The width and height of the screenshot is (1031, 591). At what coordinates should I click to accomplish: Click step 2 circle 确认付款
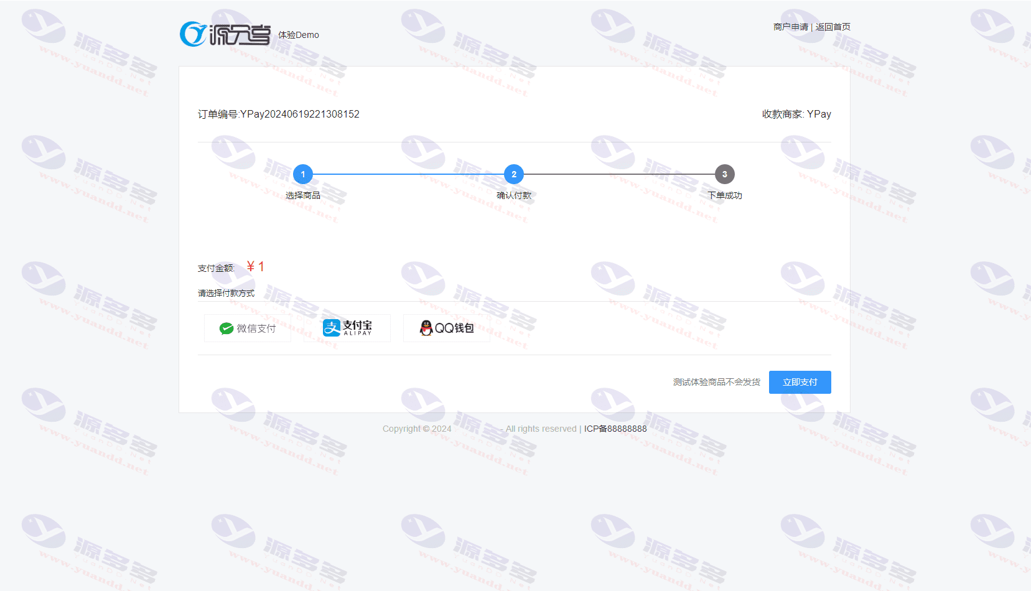[x=514, y=174]
